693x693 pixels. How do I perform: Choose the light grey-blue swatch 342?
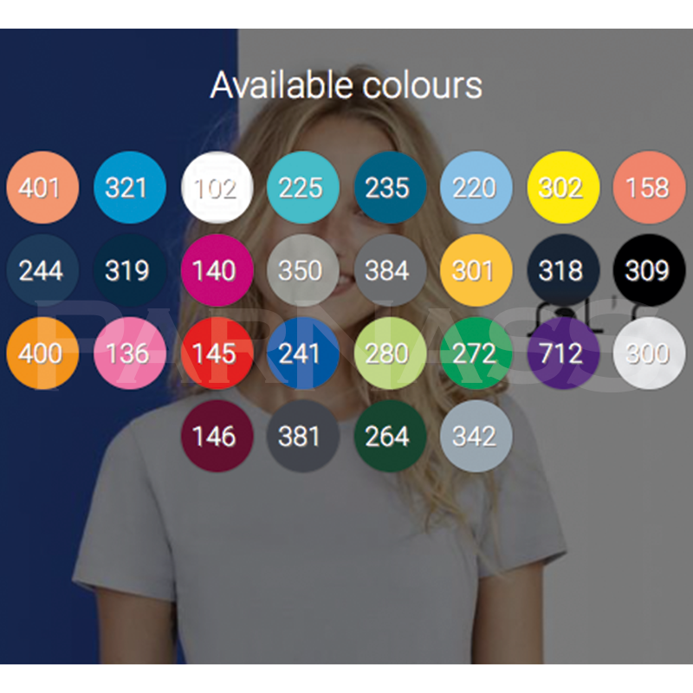pyautogui.click(x=476, y=436)
